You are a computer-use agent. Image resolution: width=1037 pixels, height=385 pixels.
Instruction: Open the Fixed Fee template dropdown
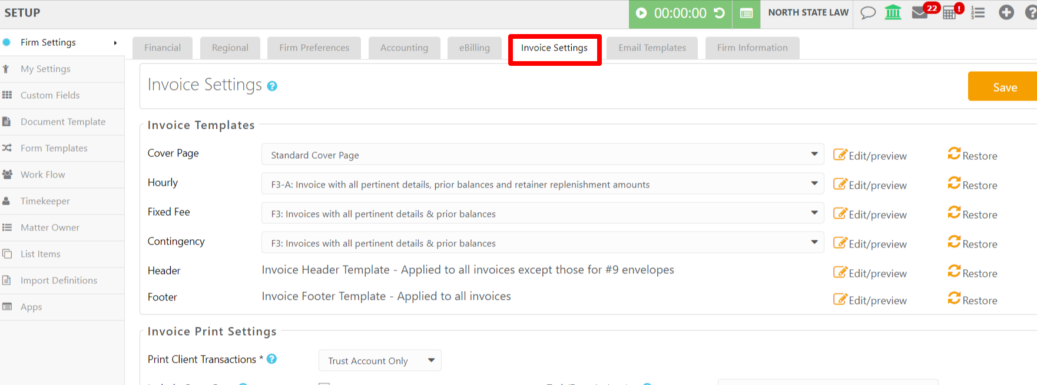tap(542, 213)
